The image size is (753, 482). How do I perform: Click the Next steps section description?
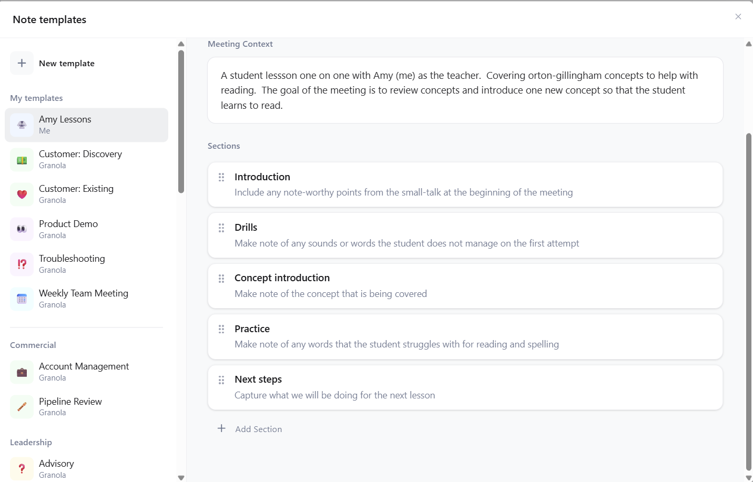tap(334, 395)
